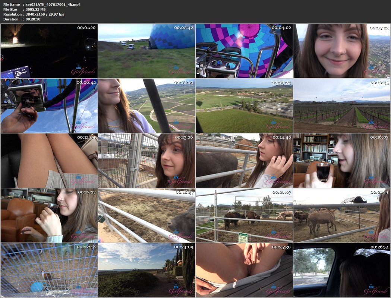Select the car window frame at 00:26:51

[x=342, y=270]
